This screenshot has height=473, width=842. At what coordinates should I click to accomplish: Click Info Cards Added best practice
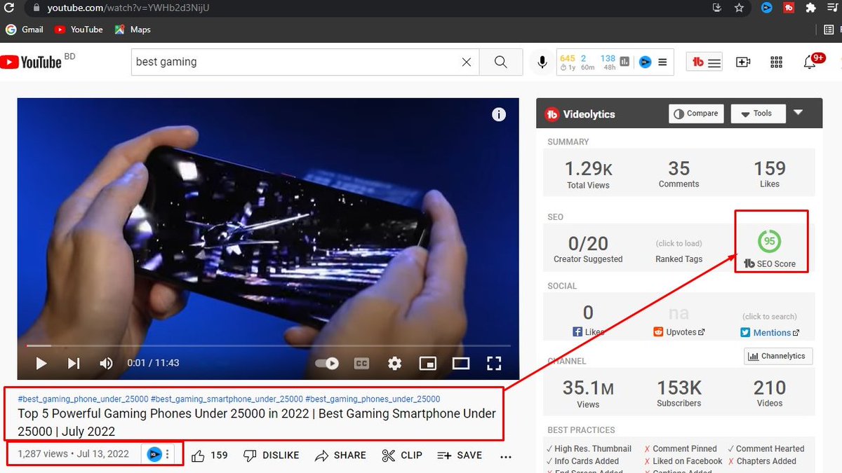tap(582, 461)
